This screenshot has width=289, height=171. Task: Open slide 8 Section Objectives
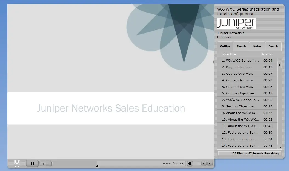247,106
